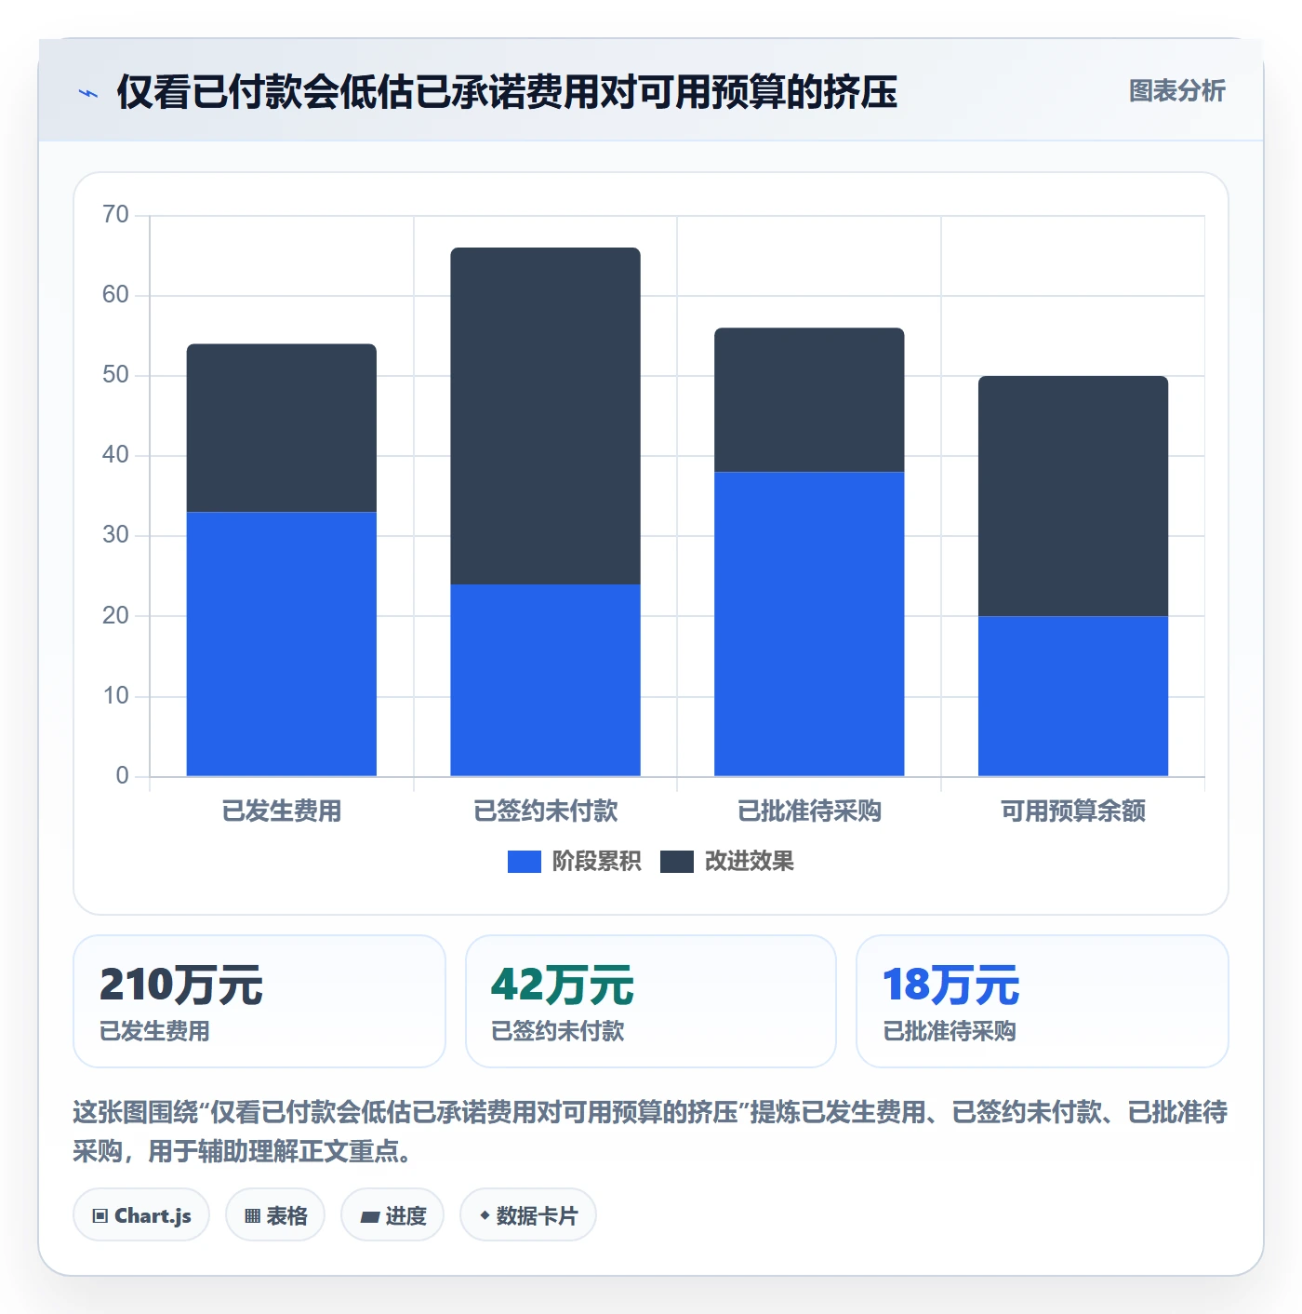Click the blue bar segment for 可用预算余额

point(1073,696)
